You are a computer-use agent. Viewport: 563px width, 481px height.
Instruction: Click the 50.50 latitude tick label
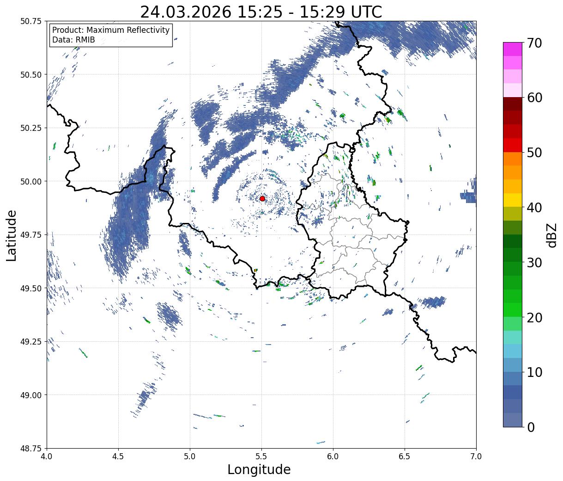pyautogui.click(x=31, y=74)
